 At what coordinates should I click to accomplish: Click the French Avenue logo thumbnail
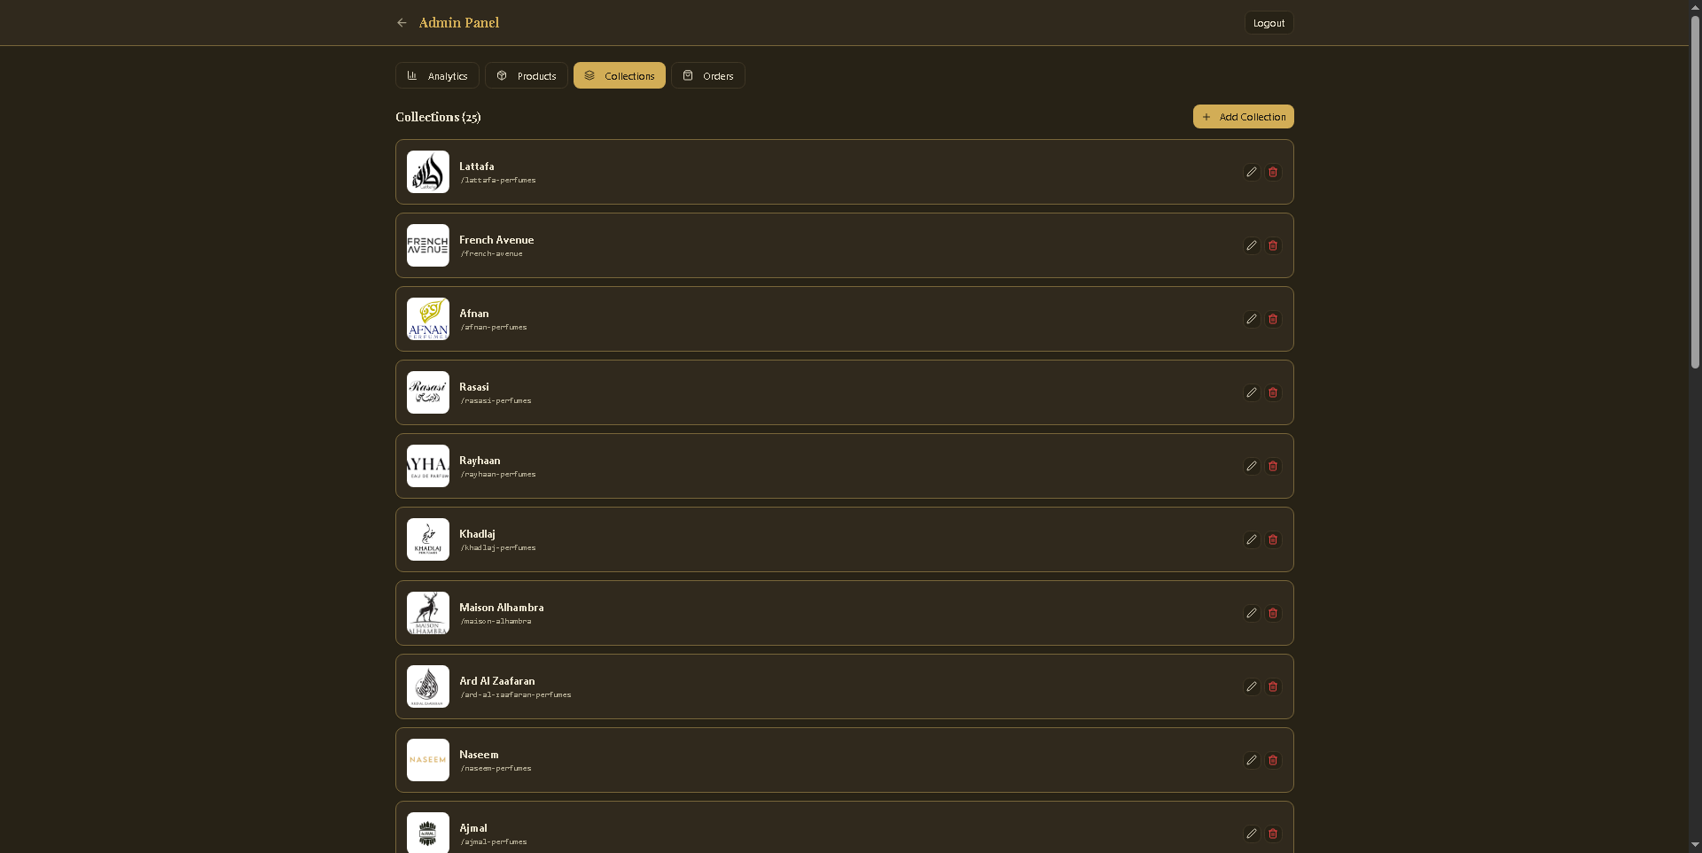click(x=428, y=245)
